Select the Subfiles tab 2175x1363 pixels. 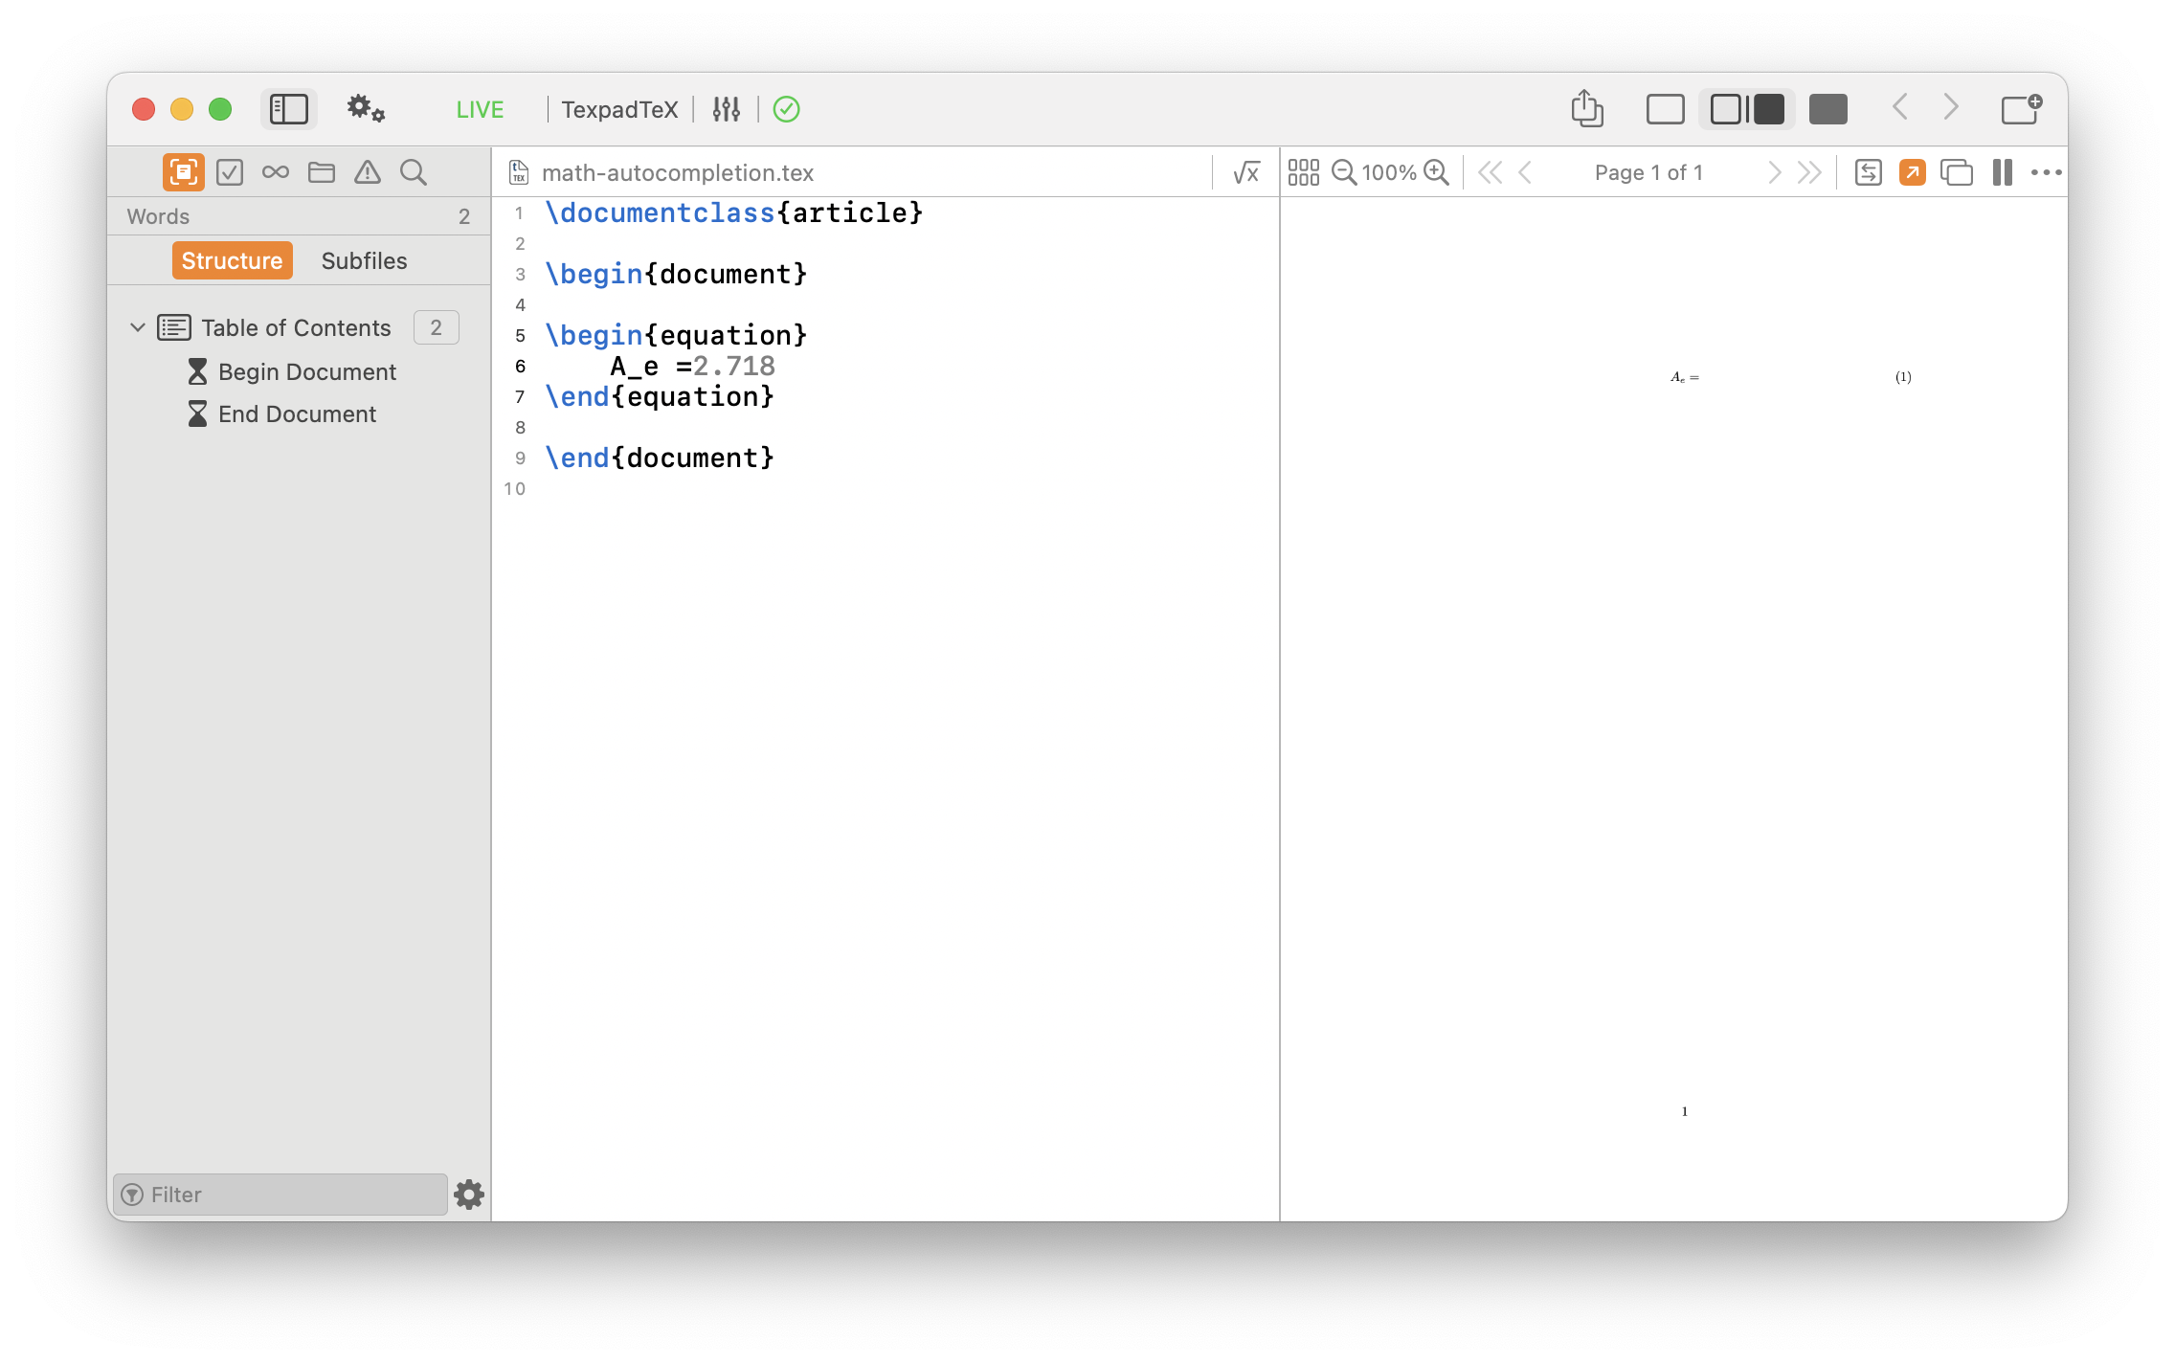pos(364,260)
